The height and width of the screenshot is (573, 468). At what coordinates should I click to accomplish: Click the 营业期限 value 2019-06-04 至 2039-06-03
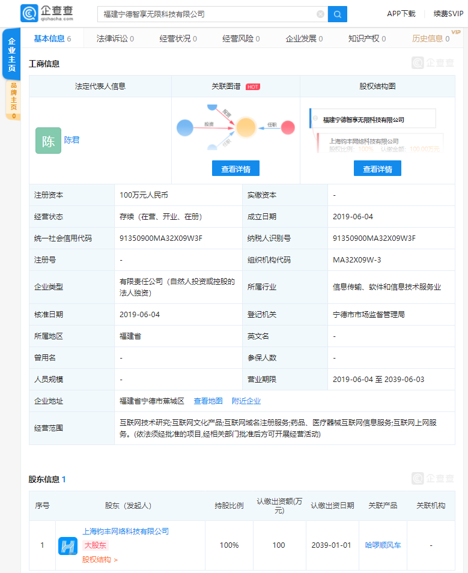pos(378,380)
